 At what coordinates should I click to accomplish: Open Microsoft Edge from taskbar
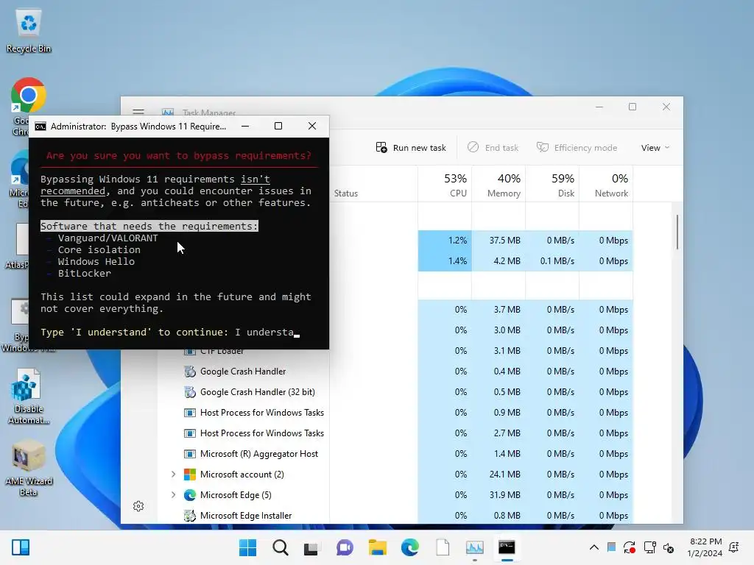coord(409,547)
